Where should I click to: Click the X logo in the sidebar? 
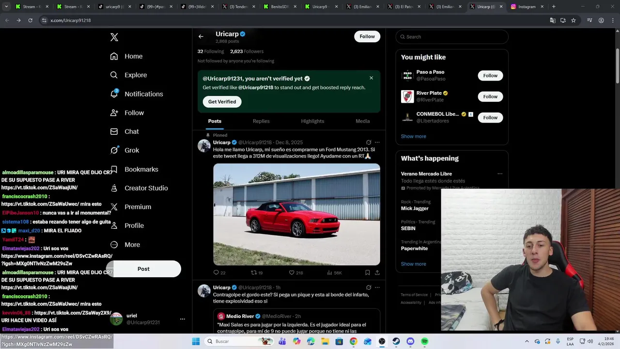[114, 37]
